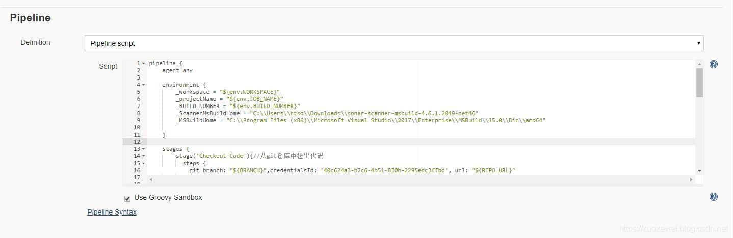
Task: Place cursor on empty line 12
Action: point(421,142)
